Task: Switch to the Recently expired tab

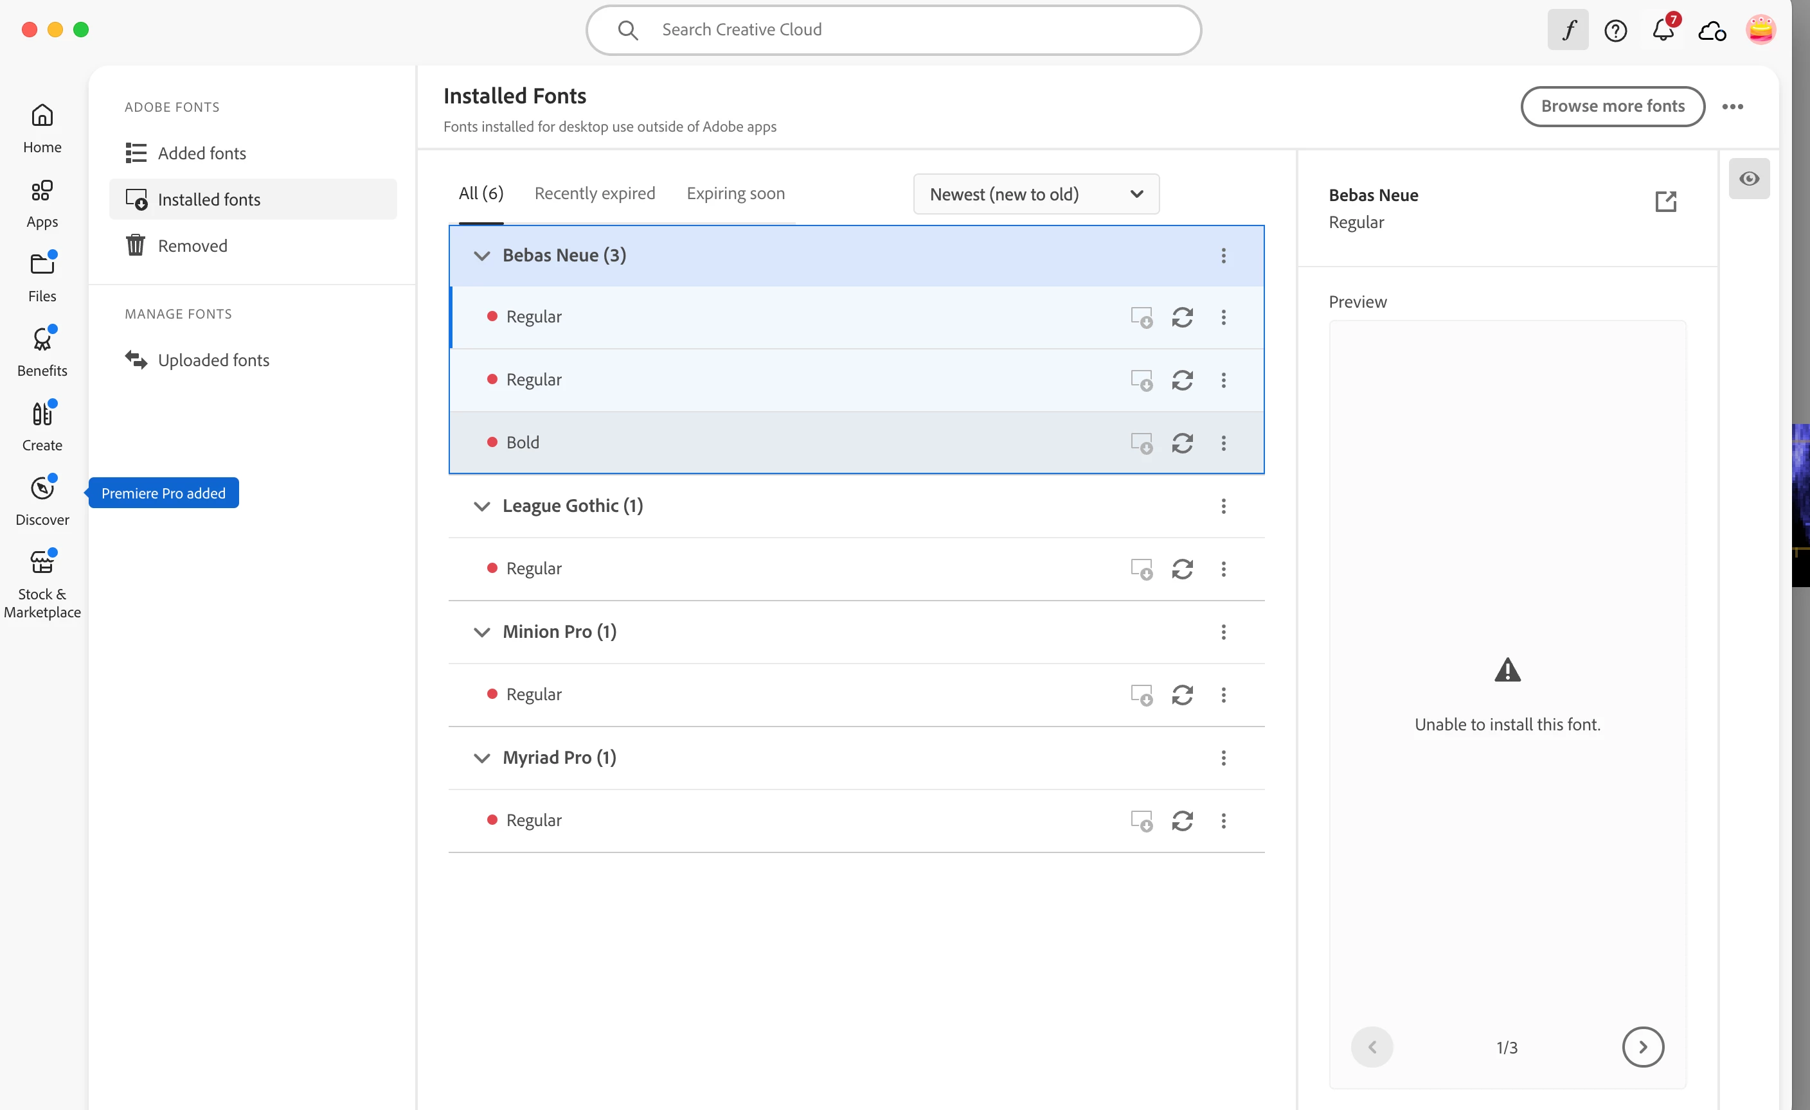Action: click(595, 193)
